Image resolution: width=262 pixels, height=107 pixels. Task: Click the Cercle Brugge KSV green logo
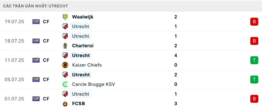(65, 84)
